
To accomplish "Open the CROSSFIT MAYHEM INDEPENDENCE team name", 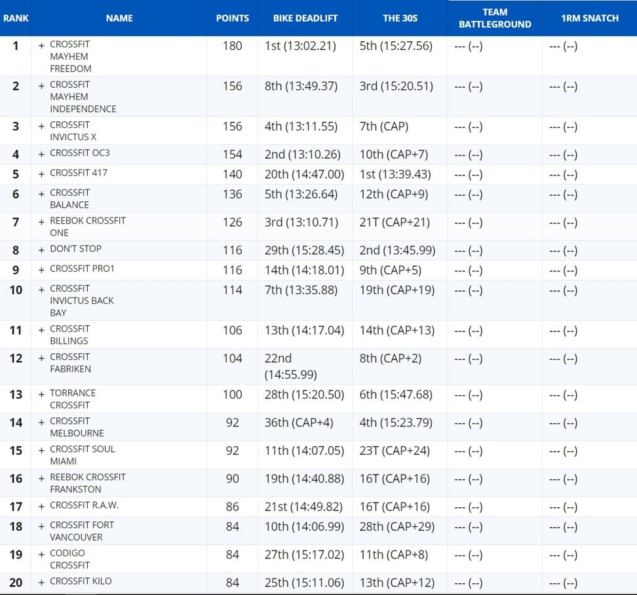I will click(x=83, y=97).
